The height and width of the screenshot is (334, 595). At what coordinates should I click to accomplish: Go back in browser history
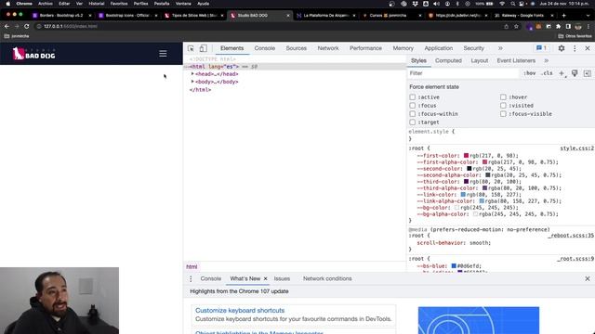pos(7,26)
